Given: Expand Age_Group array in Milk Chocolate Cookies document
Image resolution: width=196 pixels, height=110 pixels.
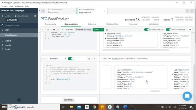Looking at the screenshot, I should (x=116, y=75).
